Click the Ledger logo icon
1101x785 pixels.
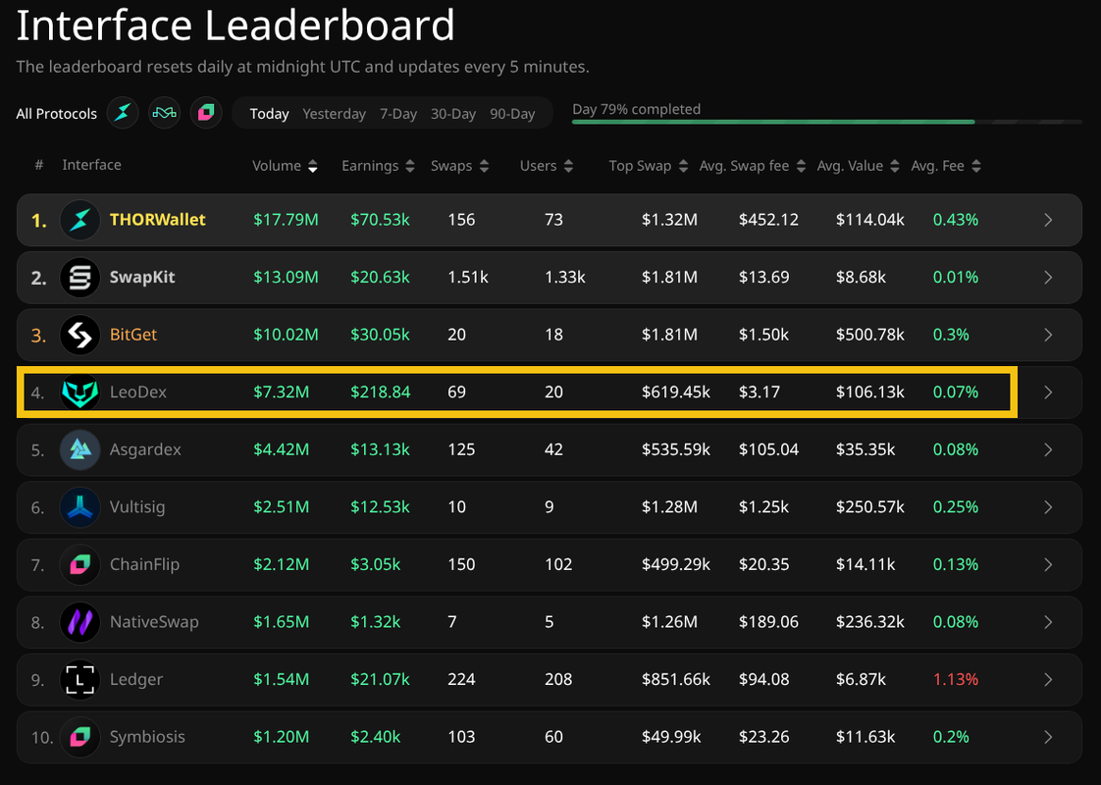(x=79, y=680)
